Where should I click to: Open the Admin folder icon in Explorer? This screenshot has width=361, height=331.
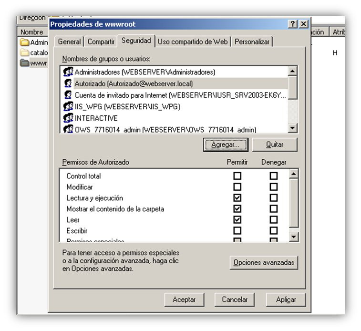click(x=24, y=42)
